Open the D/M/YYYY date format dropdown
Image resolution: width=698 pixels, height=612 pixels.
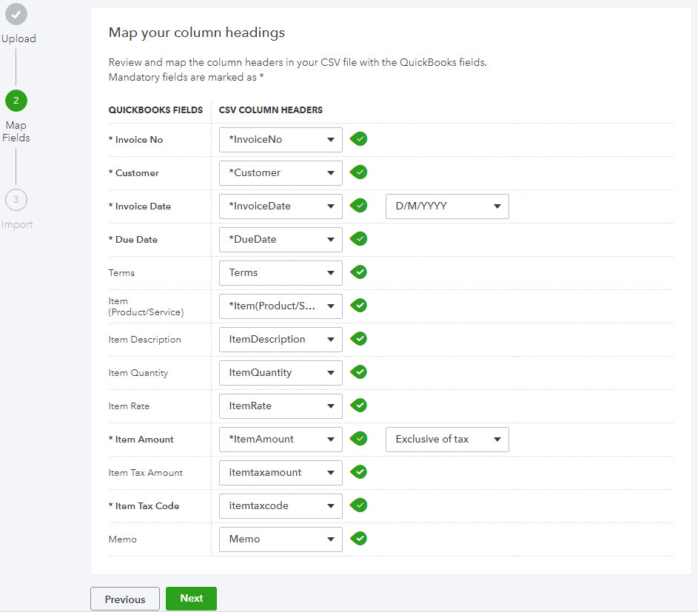447,206
